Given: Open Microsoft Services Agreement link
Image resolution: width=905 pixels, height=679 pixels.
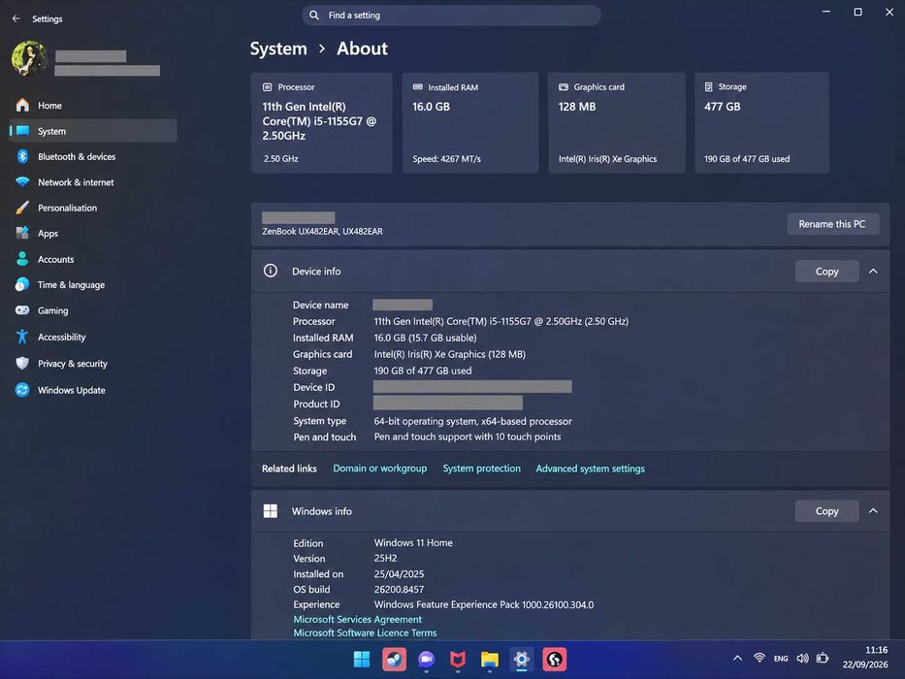Looking at the screenshot, I should point(357,619).
